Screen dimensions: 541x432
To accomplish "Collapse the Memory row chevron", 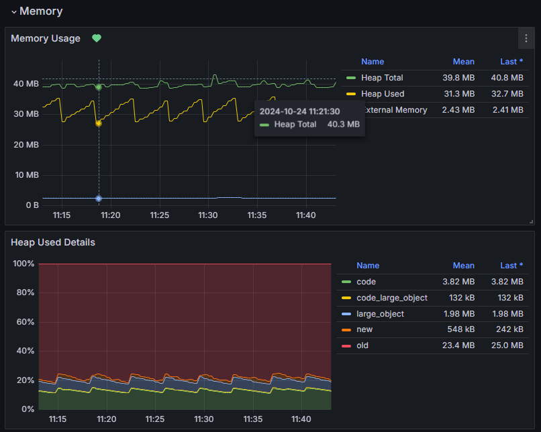I will 13,12.
